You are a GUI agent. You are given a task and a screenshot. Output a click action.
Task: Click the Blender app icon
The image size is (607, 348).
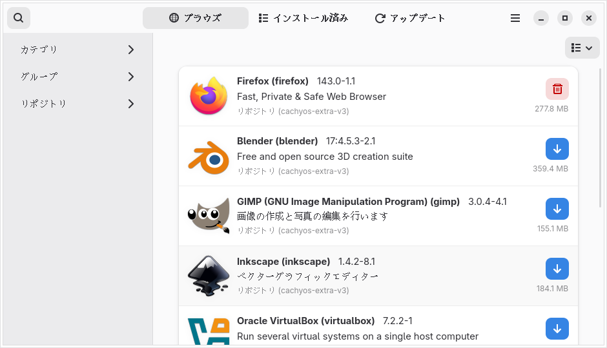pos(209,156)
